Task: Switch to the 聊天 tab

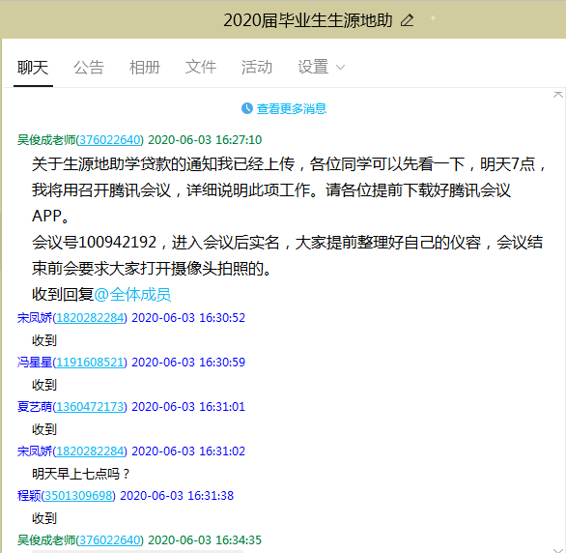Action: click(x=33, y=68)
